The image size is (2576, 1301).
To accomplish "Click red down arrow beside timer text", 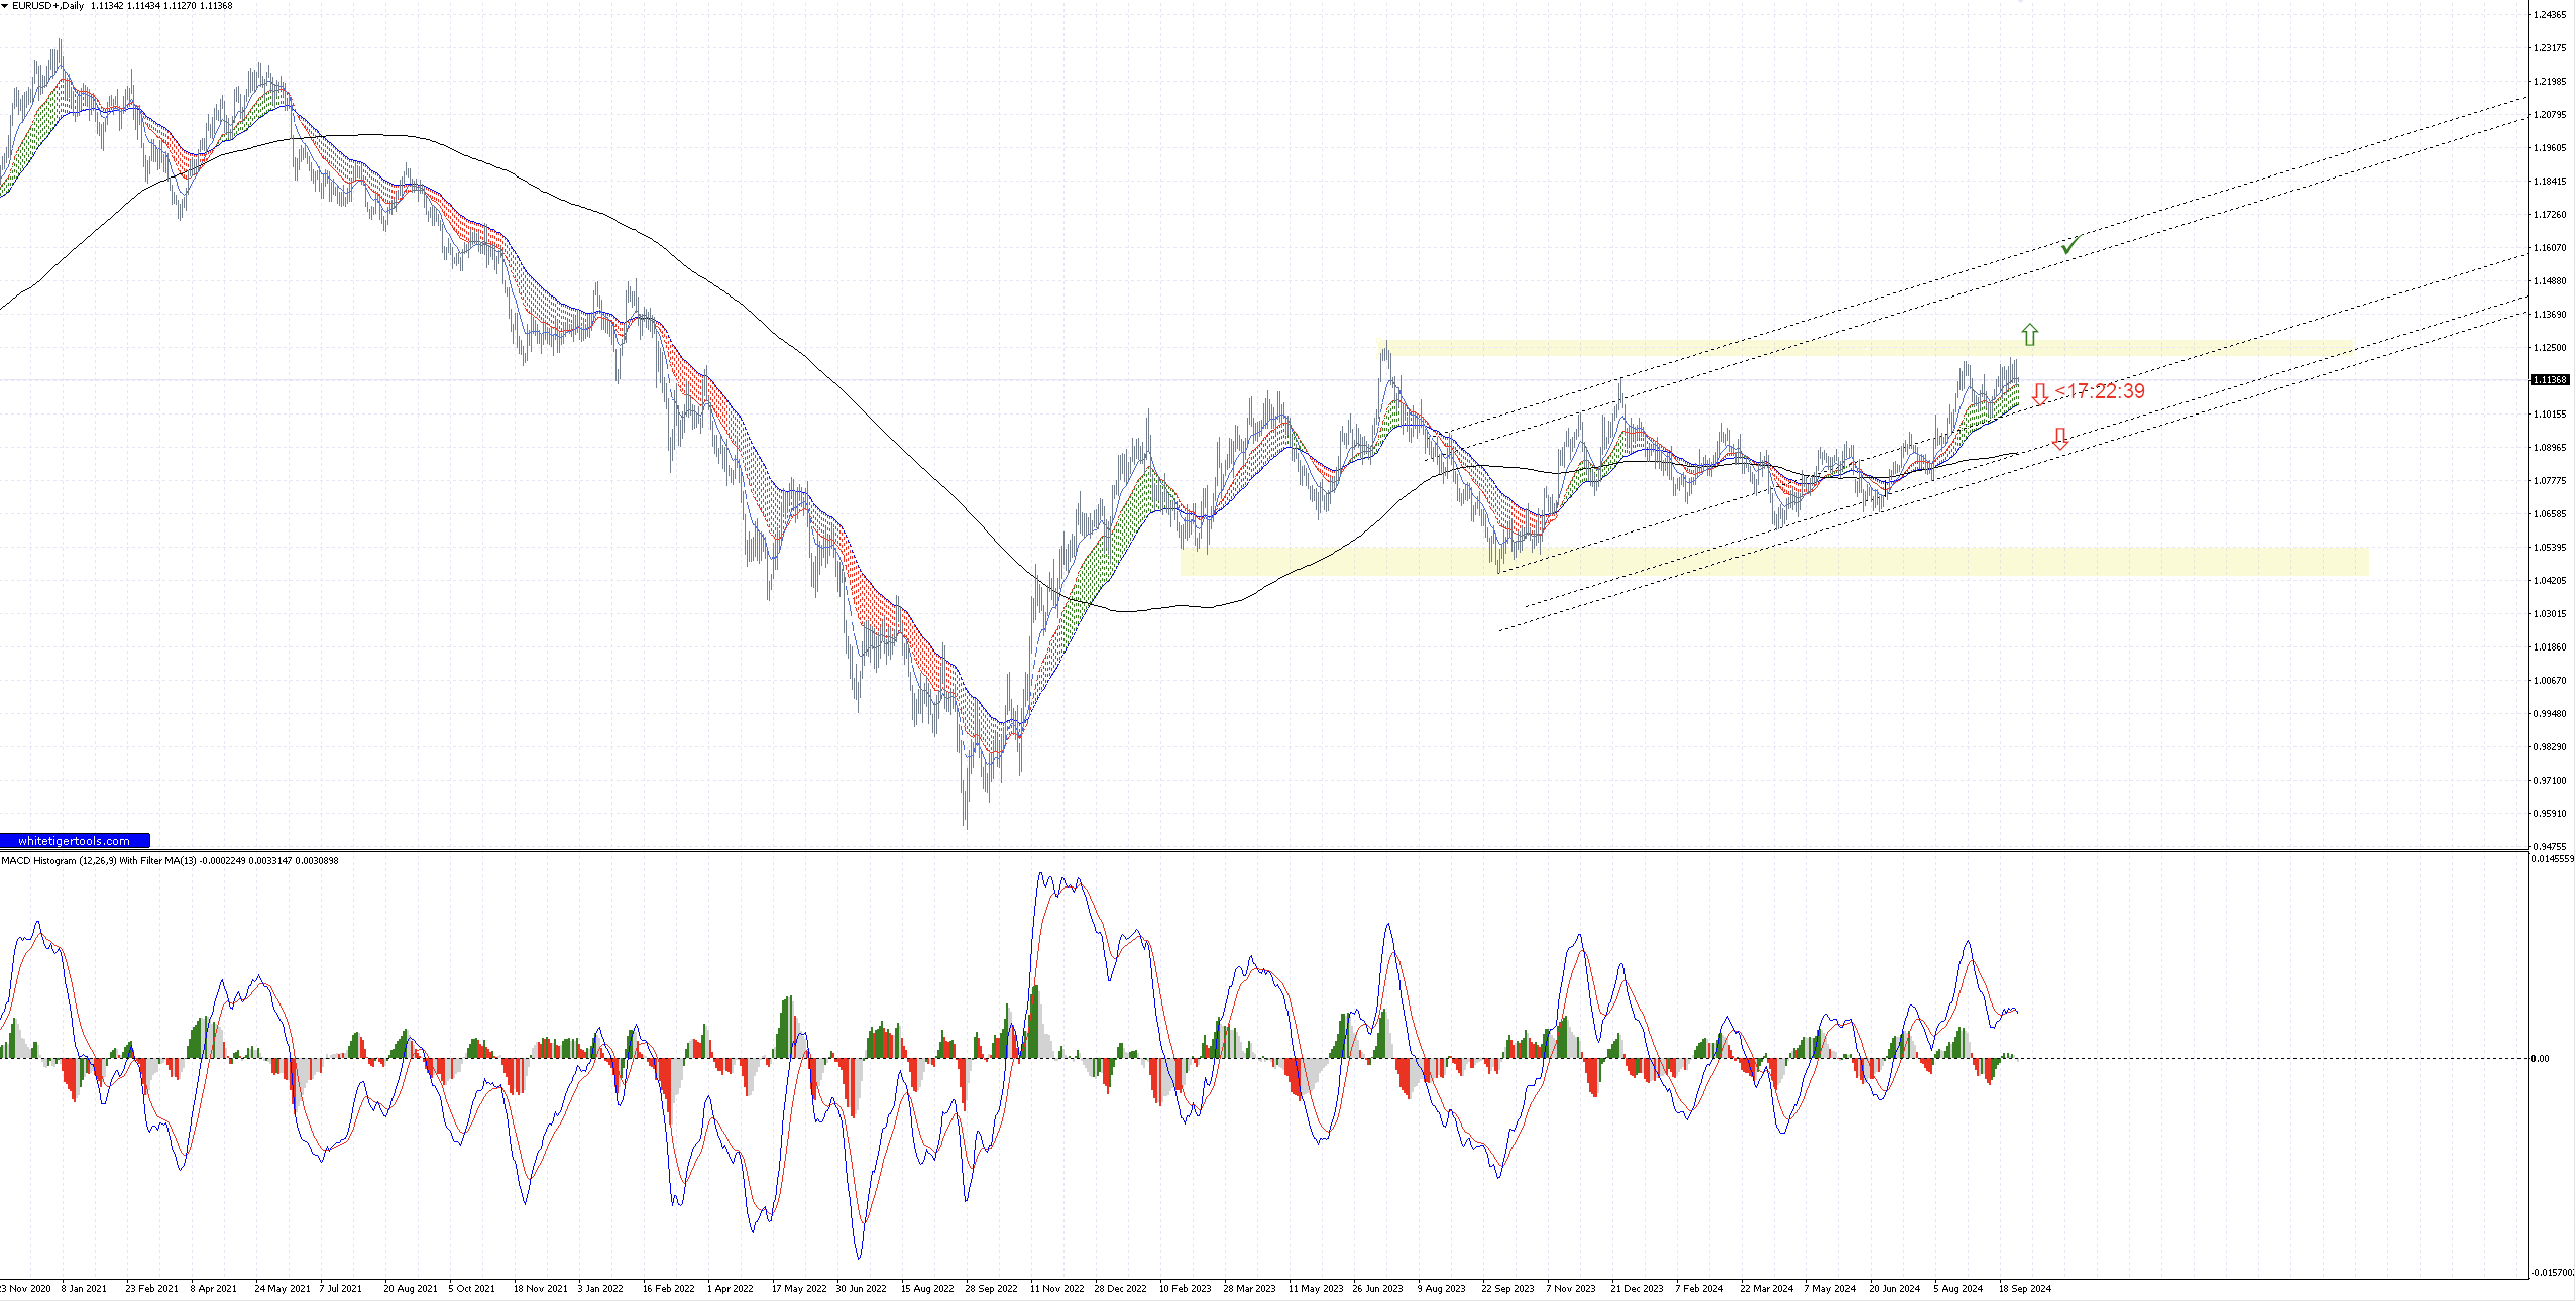I will click(2040, 393).
